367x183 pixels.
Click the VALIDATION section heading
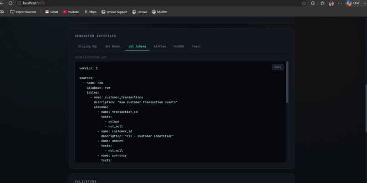[86, 181]
